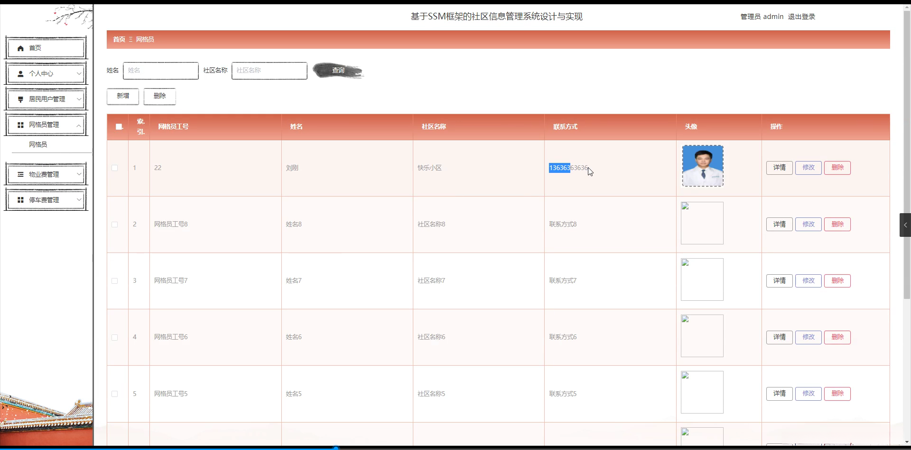Viewport: 911px width, 450px height.
Task: Click the 居民用户管理 menu icon
Action: (20, 99)
